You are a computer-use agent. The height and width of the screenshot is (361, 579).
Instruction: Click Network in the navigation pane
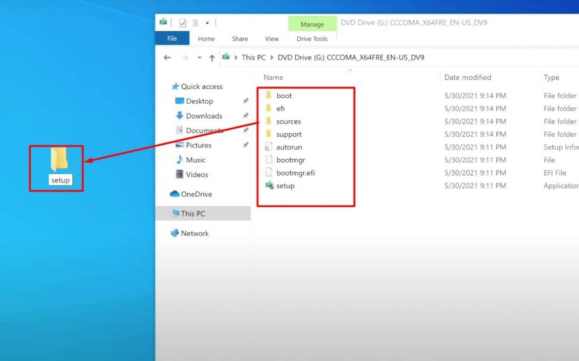tap(196, 233)
